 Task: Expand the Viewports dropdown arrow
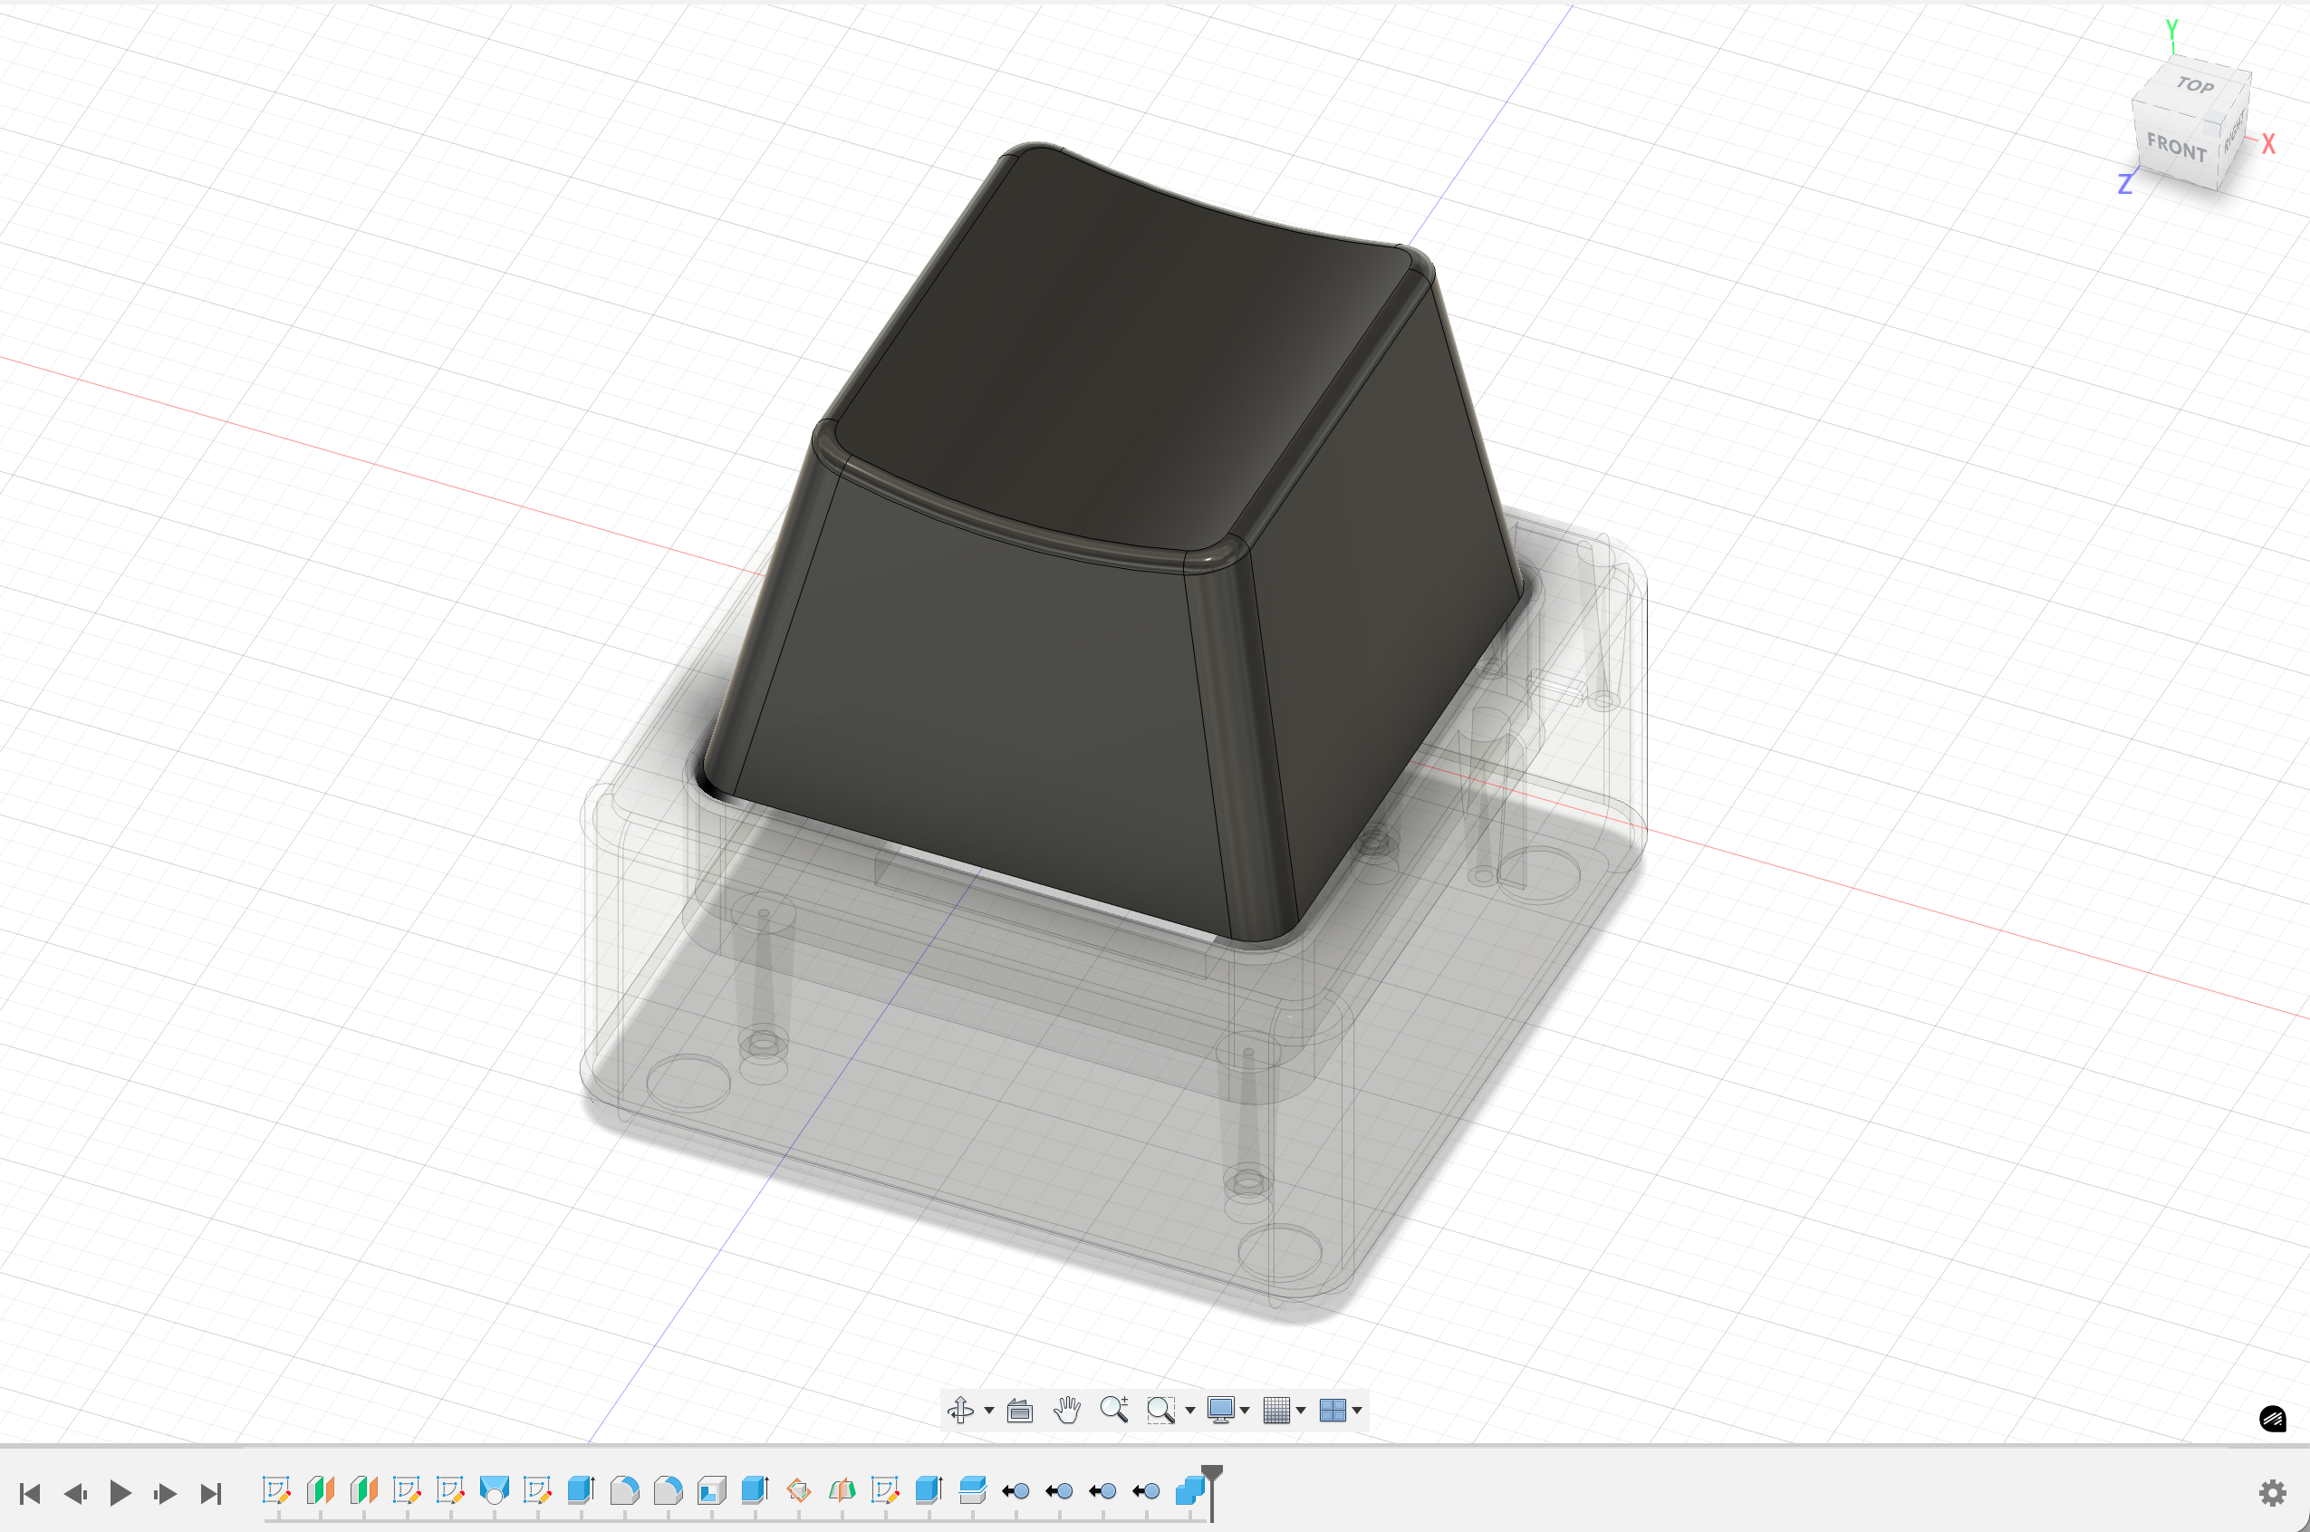pos(1358,1411)
